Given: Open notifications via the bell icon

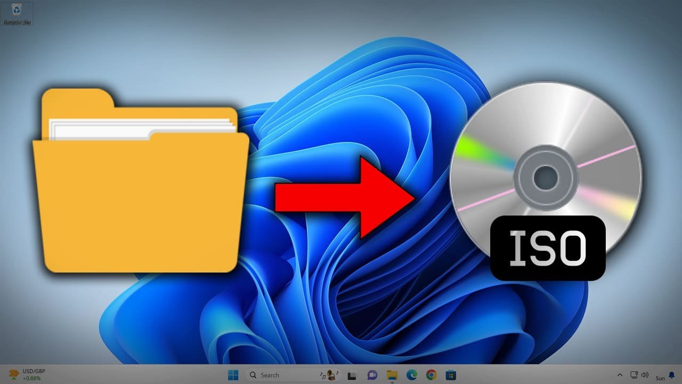Looking at the screenshot, I should tap(672, 375).
